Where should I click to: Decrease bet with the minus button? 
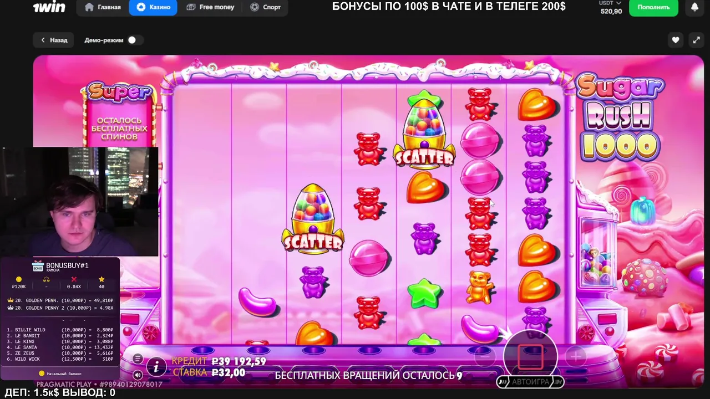485,356
